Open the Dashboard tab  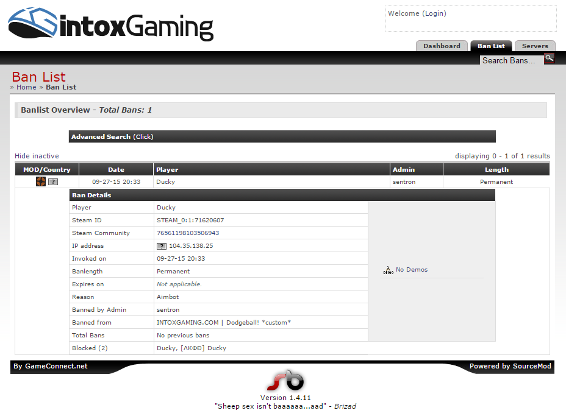[x=442, y=46]
